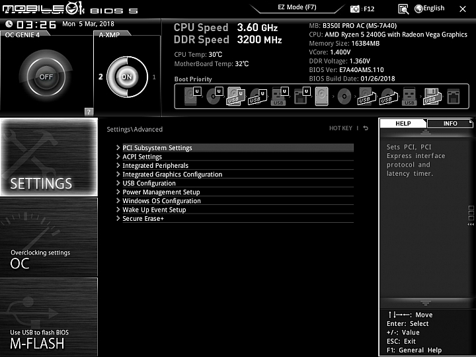Click the 03:26 time display

click(36, 24)
